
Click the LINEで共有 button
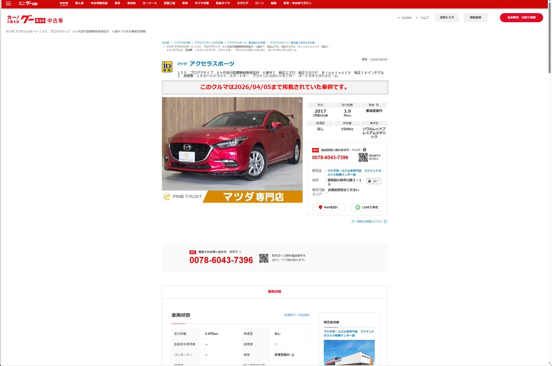click(366, 207)
